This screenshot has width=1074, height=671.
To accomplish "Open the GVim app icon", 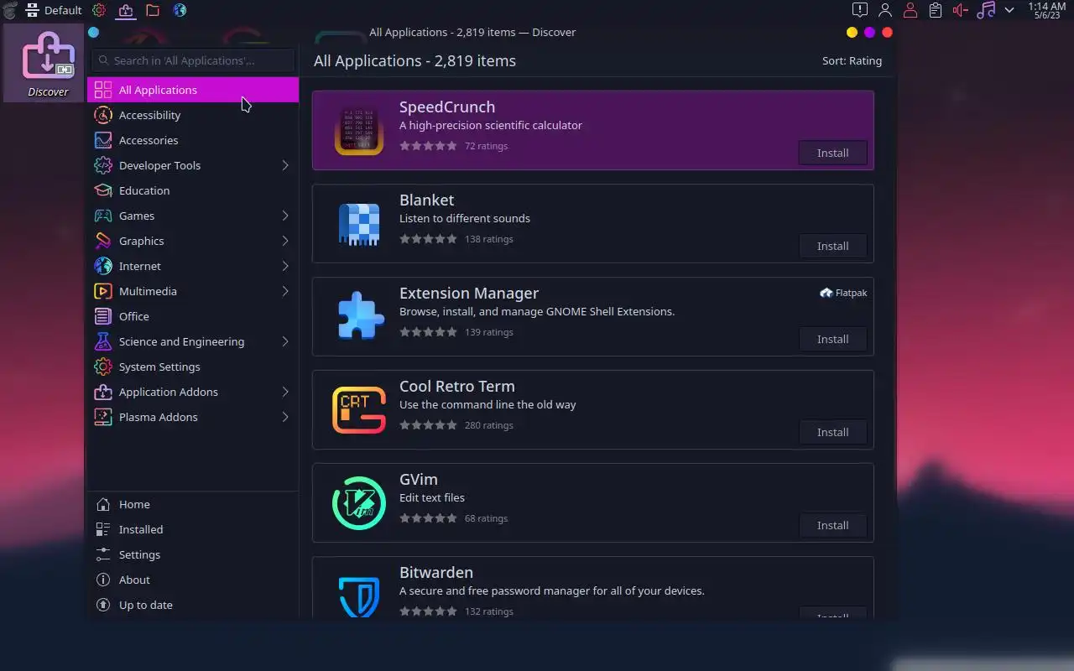I will 359,502.
